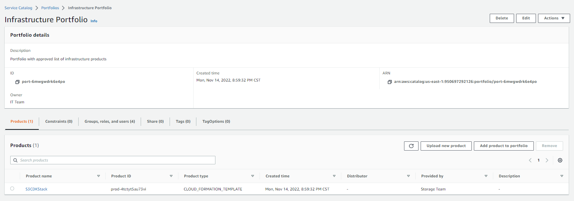Select the S3CDKStack product radio button
The width and height of the screenshot is (574, 201).
tap(12, 189)
